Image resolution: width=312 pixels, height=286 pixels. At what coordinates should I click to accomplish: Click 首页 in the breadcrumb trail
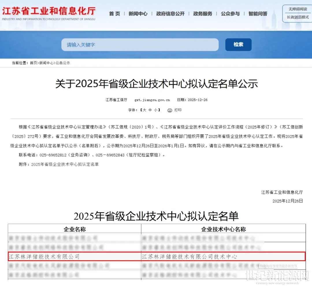pos(34,63)
